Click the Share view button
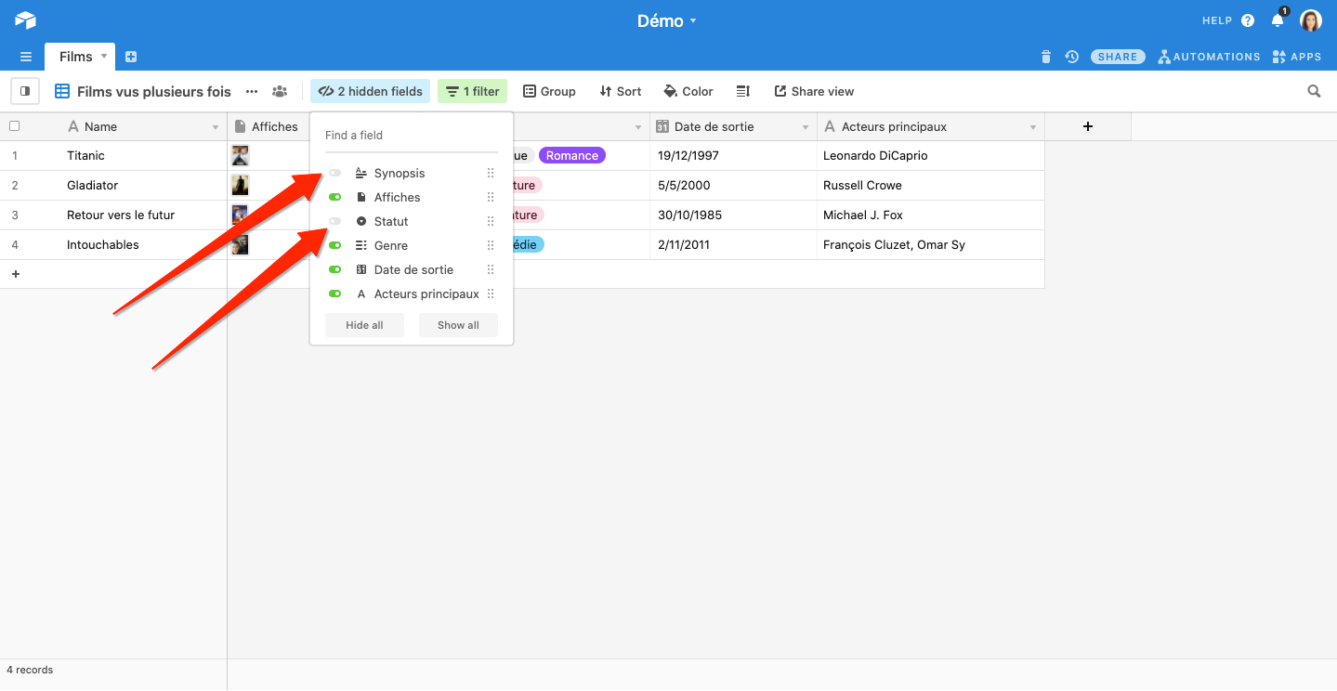Image resolution: width=1337 pixels, height=691 pixels. tap(814, 91)
